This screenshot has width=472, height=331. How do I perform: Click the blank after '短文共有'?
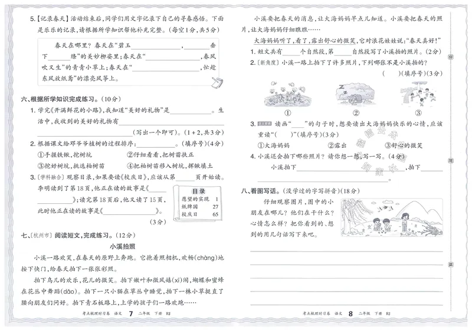pyautogui.click(x=291, y=53)
